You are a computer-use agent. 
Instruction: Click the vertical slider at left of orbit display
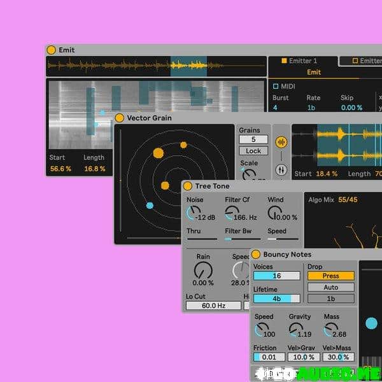point(120,181)
